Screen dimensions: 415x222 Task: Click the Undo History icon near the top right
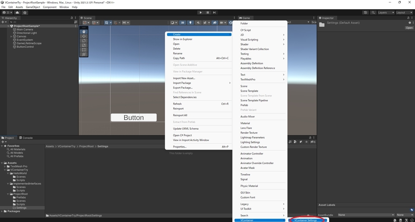pos(365,12)
